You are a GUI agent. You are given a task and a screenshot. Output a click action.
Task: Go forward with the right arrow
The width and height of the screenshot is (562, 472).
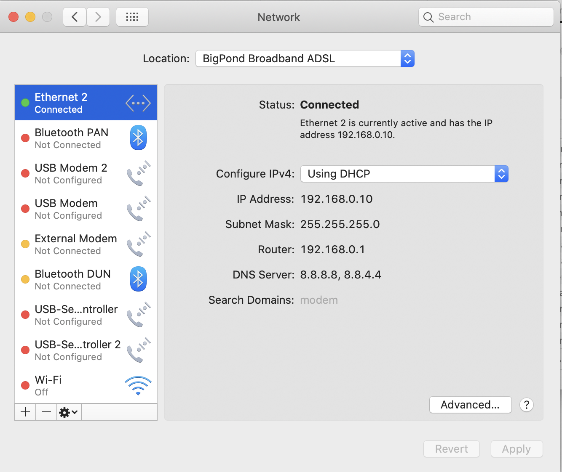[98, 17]
